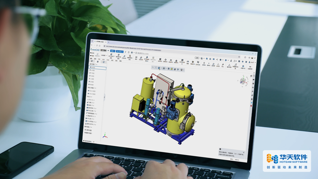Click the save disk icon in header
Viewport: 318px width, 179px height.
pos(132,52)
